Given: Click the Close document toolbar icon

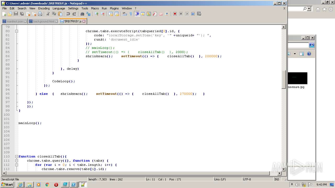Looking at the screenshot, I should coord(28,14).
